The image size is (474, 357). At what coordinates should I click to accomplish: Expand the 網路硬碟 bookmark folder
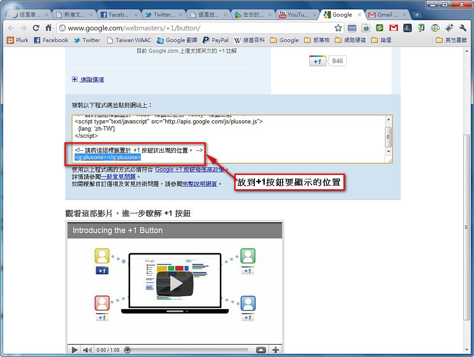click(x=351, y=40)
